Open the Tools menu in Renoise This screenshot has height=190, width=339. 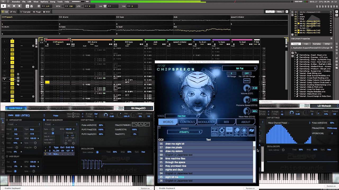(x=60, y=2)
